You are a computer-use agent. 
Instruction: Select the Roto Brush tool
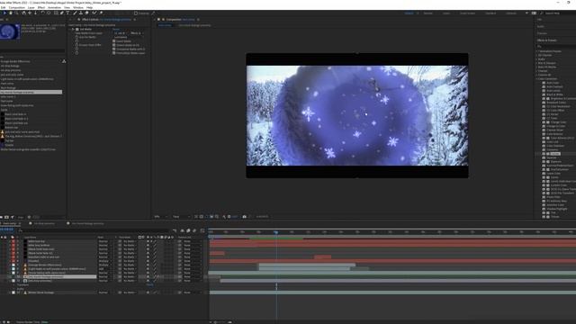coord(94,13)
